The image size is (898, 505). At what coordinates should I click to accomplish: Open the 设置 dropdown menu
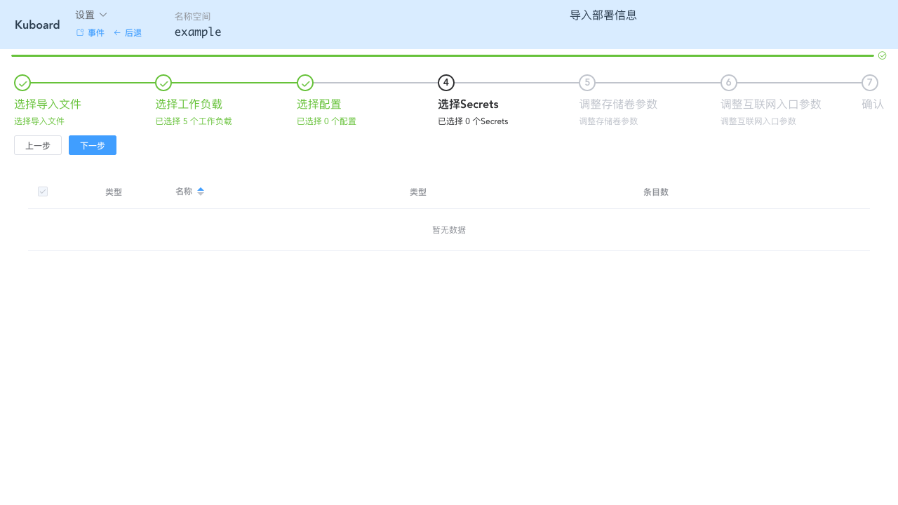click(x=84, y=14)
